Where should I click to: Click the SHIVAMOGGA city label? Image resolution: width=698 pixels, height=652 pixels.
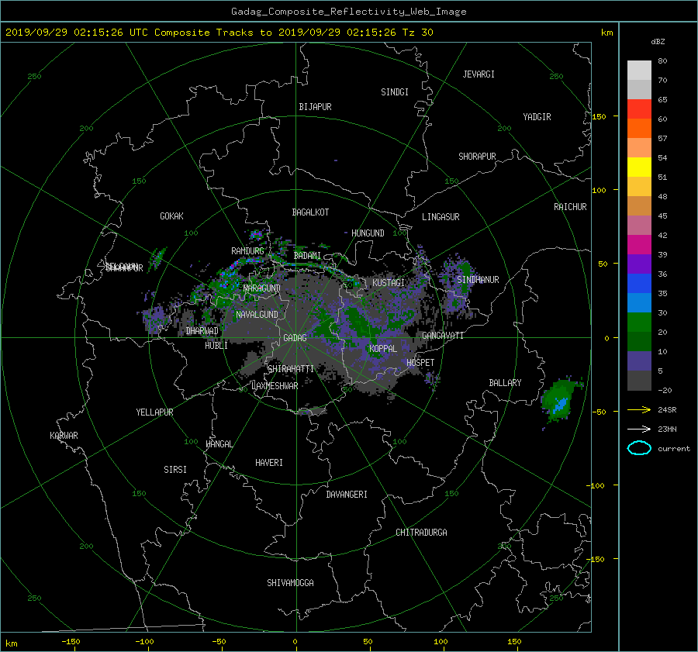(290, 582)
